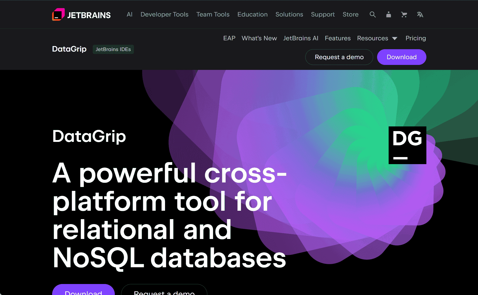
Task: Open the Pricing page
Action: tap(415, 38)
